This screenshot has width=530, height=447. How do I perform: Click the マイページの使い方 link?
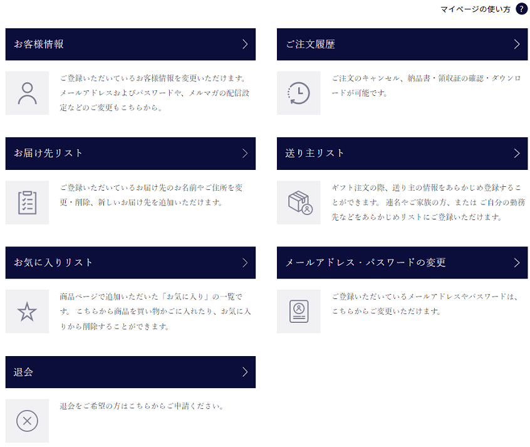pos(475,9)
